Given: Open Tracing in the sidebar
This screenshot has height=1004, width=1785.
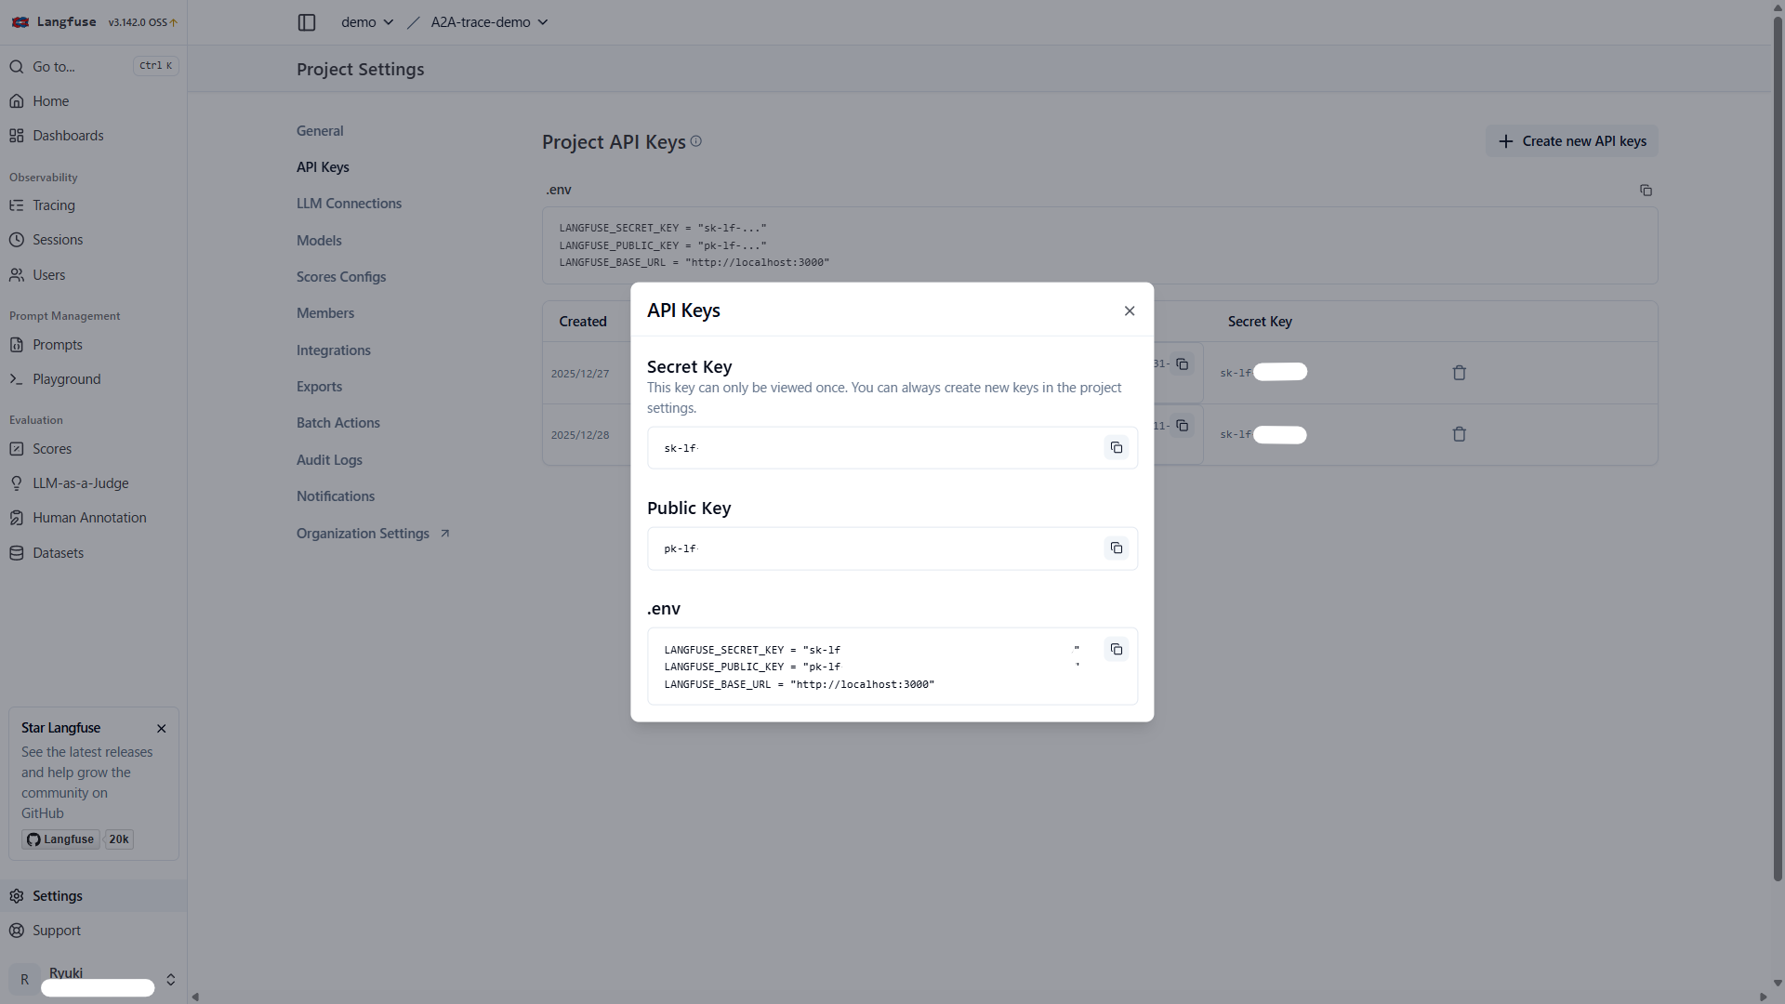Looking at the screenshot, I should click(53, 205).
